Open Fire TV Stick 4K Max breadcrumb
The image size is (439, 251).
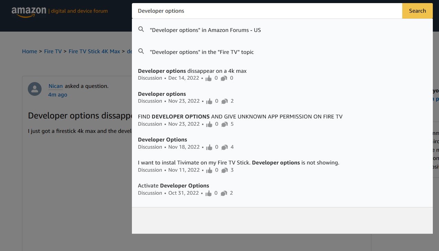coord(94,52)
